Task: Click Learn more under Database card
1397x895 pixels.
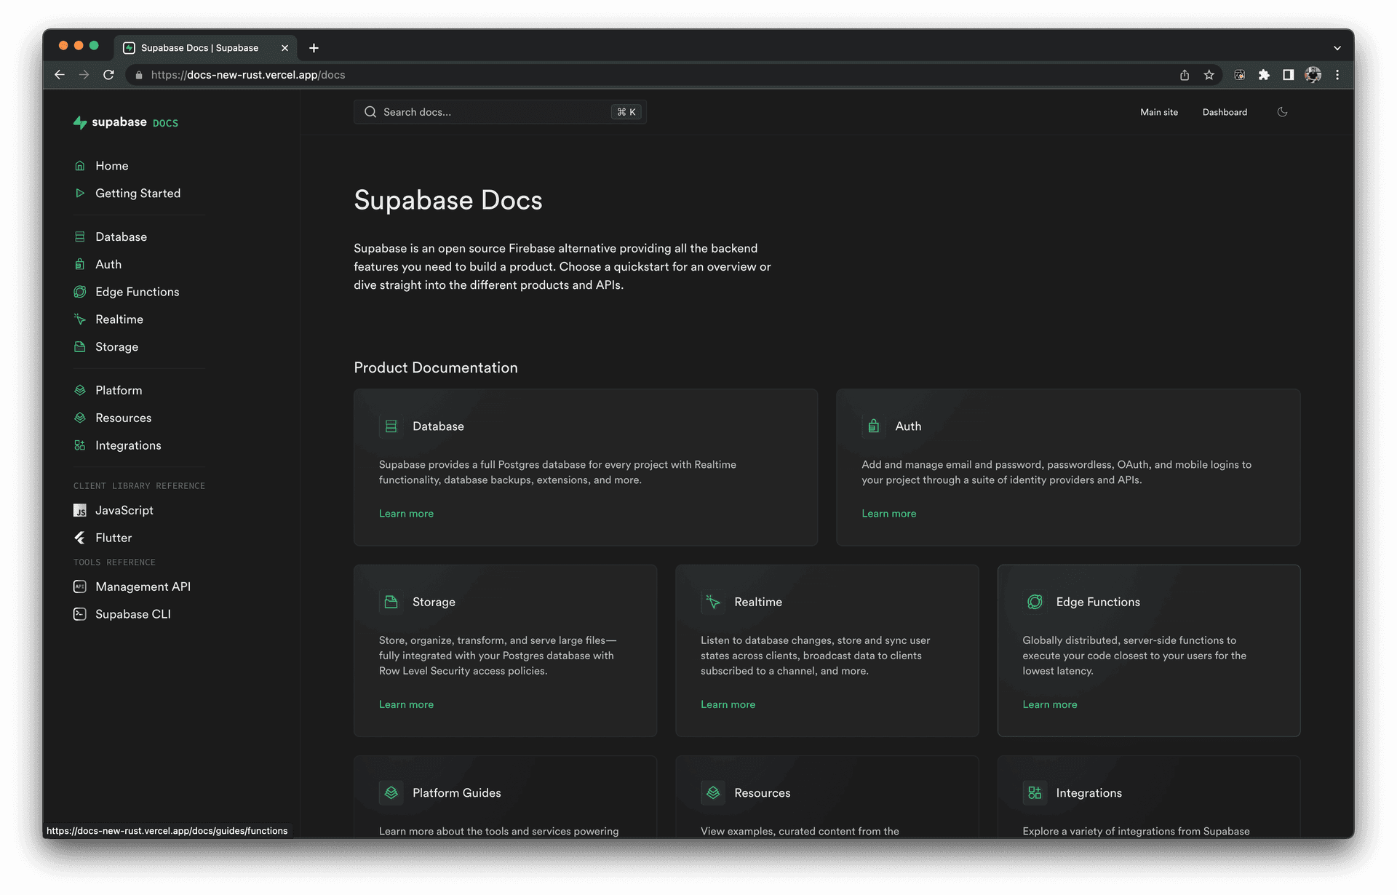Action: pyautogui.click(x=406, y=514)
